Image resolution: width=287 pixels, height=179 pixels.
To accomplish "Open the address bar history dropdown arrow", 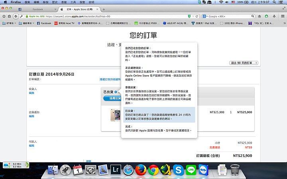I will click(193, 16).
